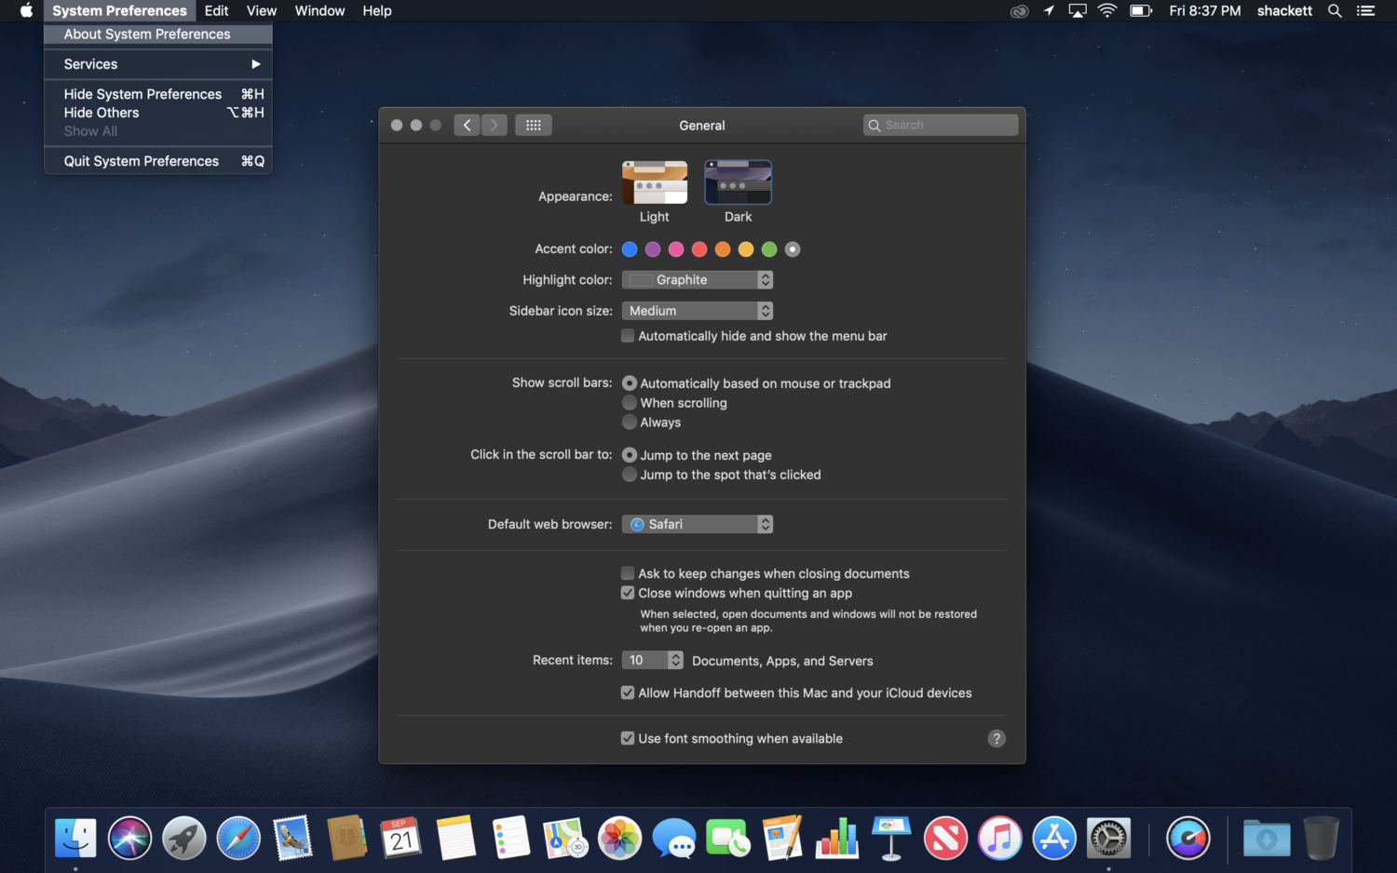
Task: Select the Dark appearance thumbnail
Action: [738, 181]
